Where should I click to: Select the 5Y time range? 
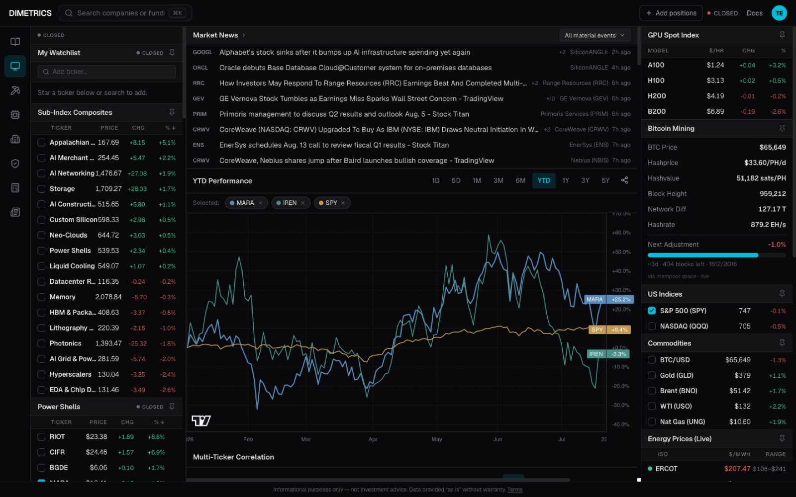tap(605, 180)
